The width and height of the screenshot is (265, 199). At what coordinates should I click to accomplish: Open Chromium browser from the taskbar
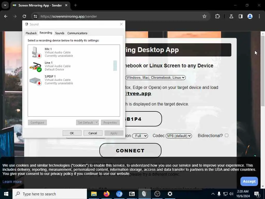coord(119,194)
